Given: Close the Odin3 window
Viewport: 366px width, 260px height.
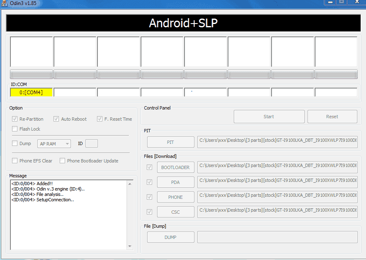Looking at the screenshot, I should click(357, 2).
